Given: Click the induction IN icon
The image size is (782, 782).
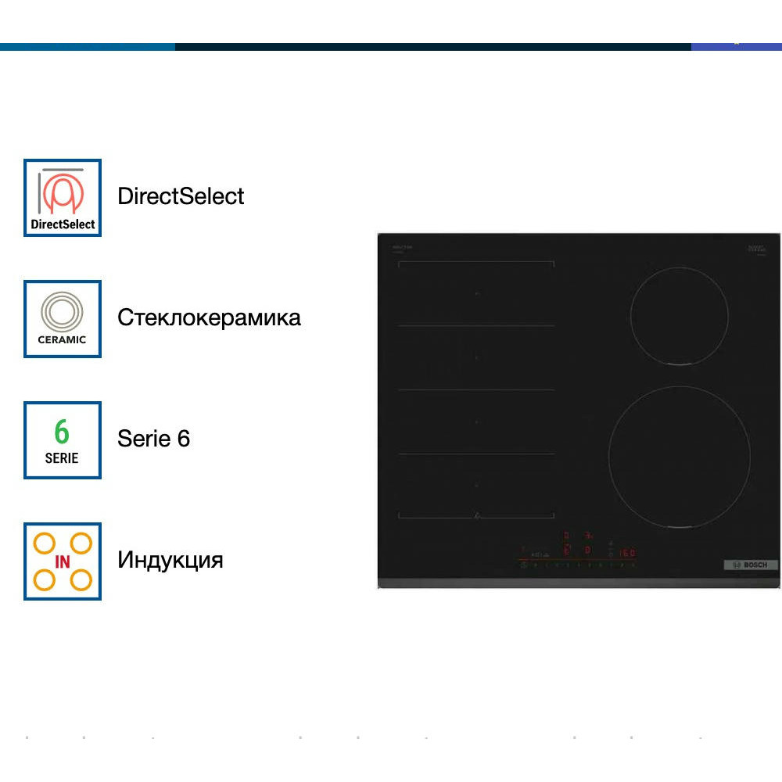Looking at the screenshot, I should [x=63, y=561].
